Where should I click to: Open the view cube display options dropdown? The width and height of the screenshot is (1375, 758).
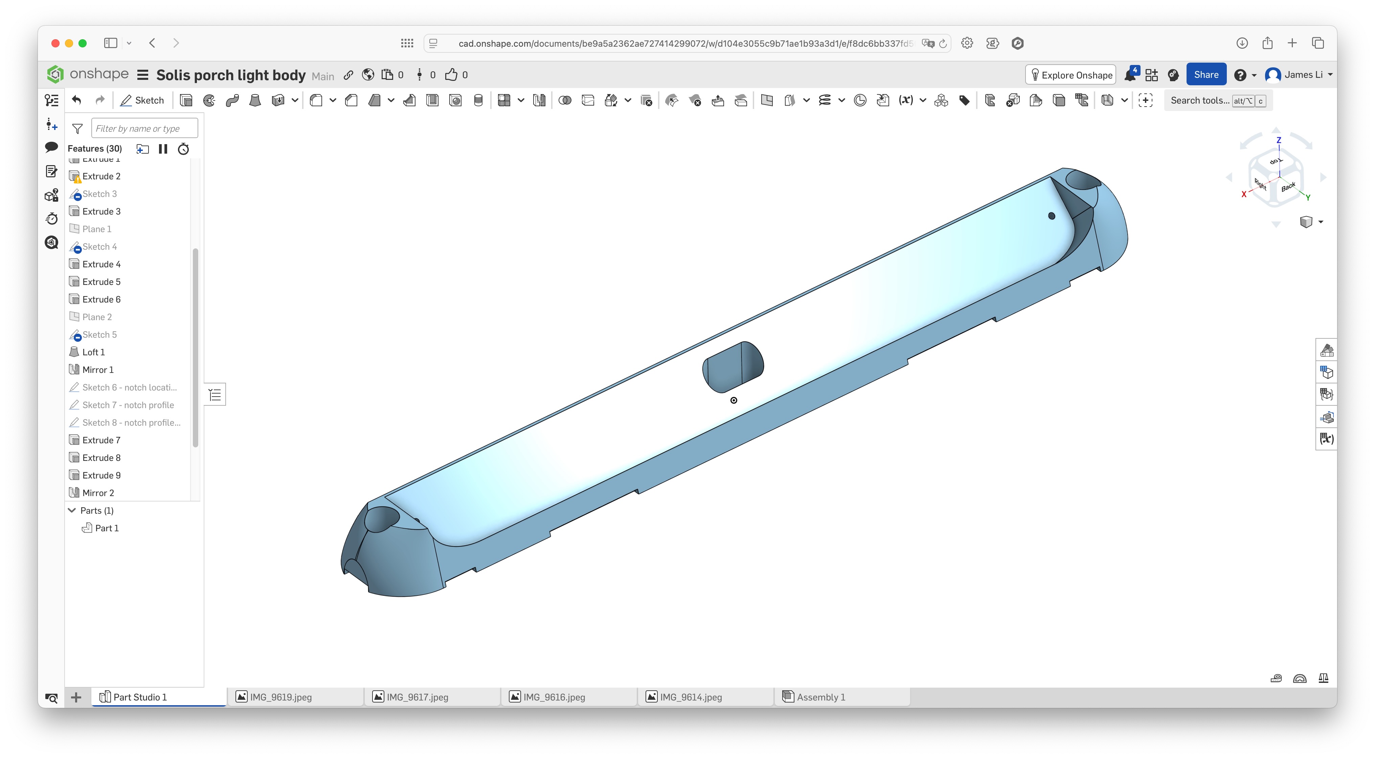point(1321,222)
